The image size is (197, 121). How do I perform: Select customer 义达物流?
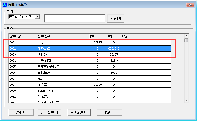tap(90, 73)
